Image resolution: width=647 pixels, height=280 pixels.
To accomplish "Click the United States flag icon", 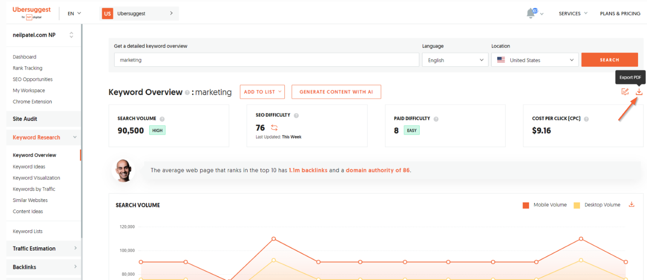I will [501, 60].
